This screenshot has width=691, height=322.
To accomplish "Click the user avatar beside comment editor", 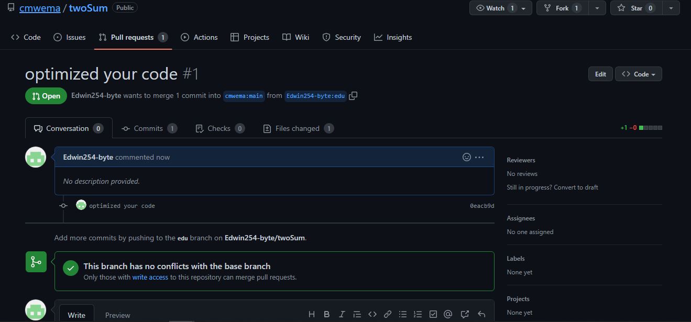I will (36, 310).
